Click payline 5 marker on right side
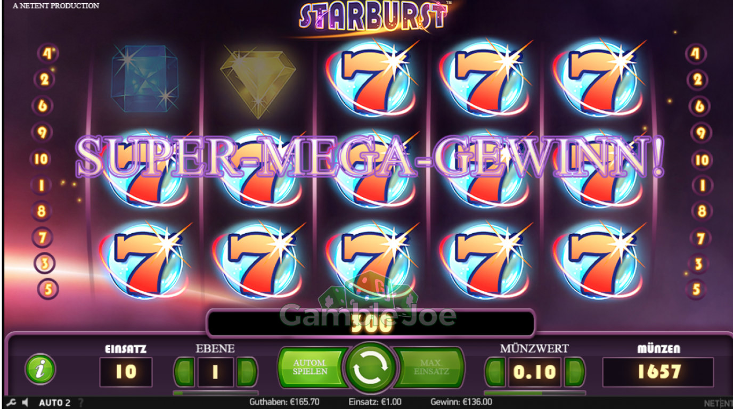 point(696,289)
